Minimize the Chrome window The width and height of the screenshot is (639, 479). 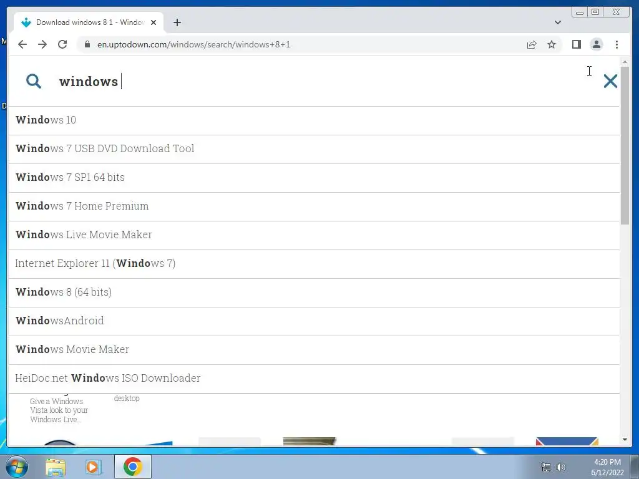(x=580, y=12)
